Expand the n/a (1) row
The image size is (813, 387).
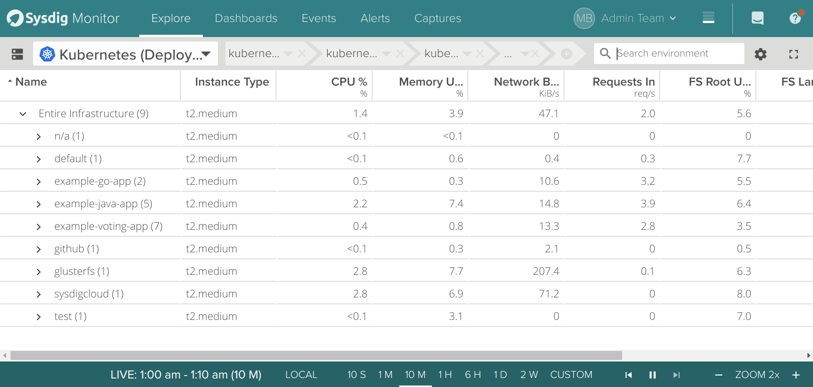(39, 137)
